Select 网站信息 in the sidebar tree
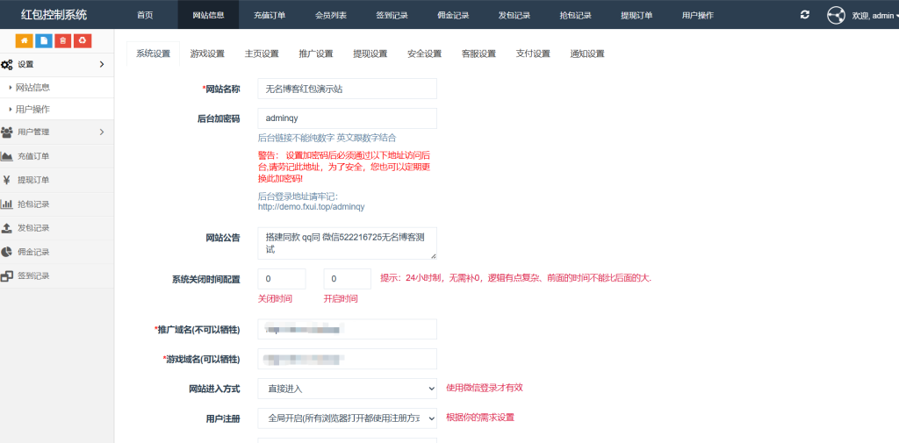 [x=32, y=88]
